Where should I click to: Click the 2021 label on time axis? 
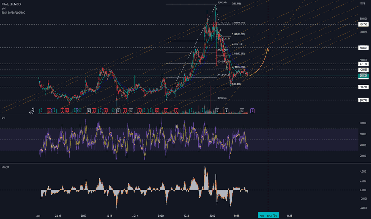[x=186, y=216]
